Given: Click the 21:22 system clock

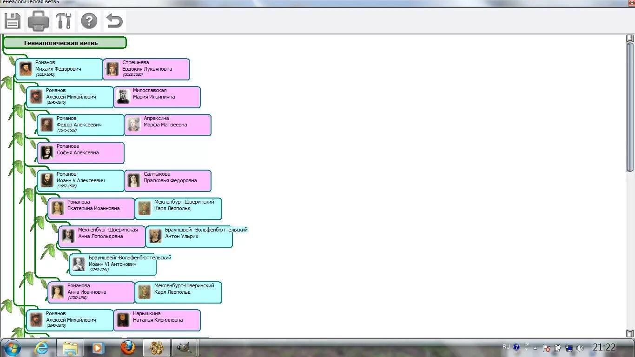Looking at the screenshot, I should [604, 347].
